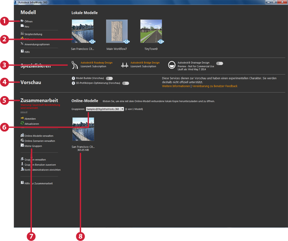The height and width of the screenshot is (241, 288).
Task: Click the Skripterstellung icon
Action: pos(22,33)
